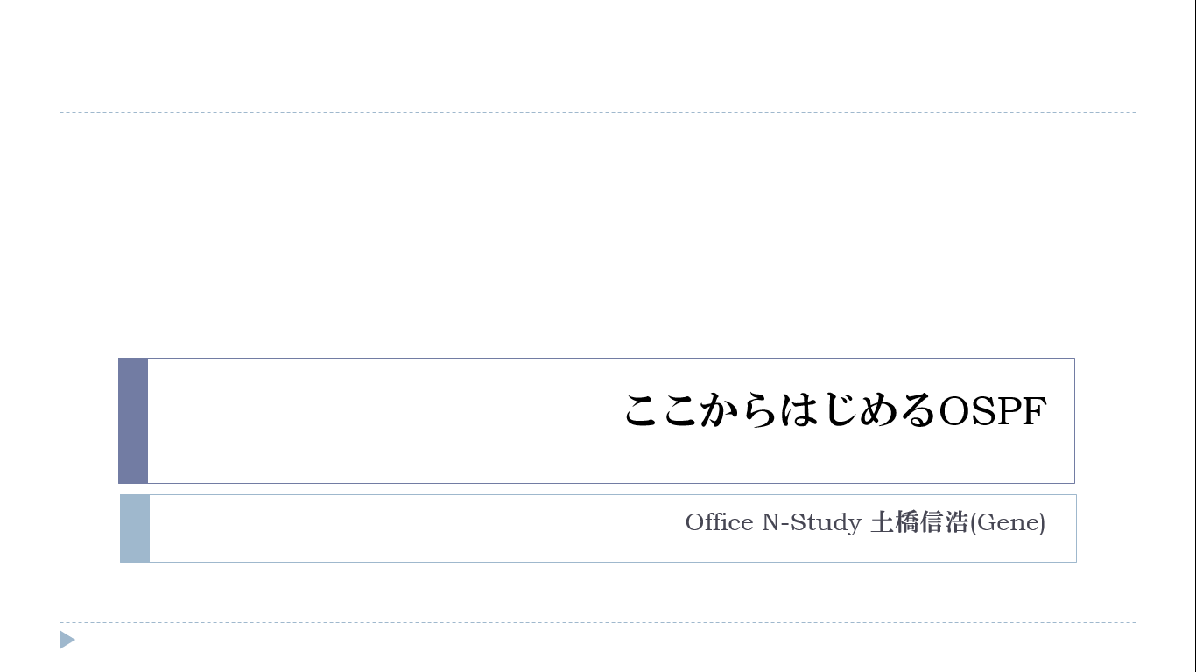
Task: Click blank area between upper divider and title box
Action: coord(598,236)
